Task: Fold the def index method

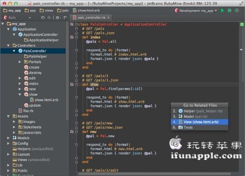Action: click(x=77, y=37)
